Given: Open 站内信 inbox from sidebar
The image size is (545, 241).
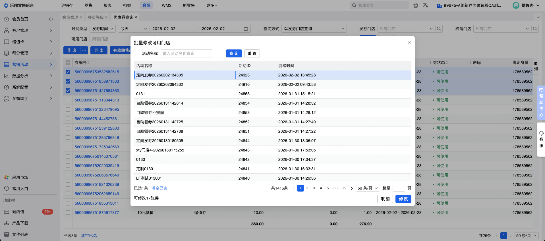Looking at the screenshot, I should [x=18, y=212].
